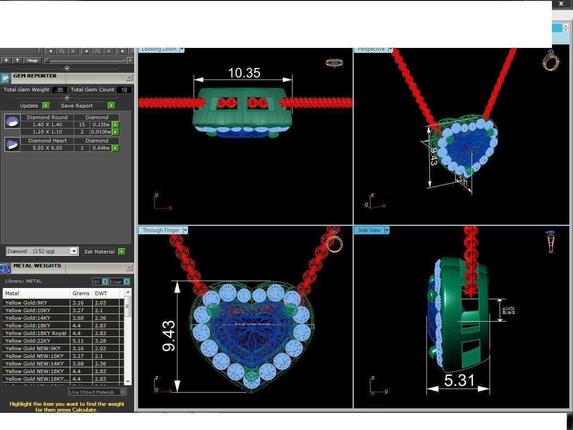The height and width of the screenshot is (430, 573).
Task: Click the 5.31 dimension in Side View
Action: pyautogui.click(x=459, y=381)
